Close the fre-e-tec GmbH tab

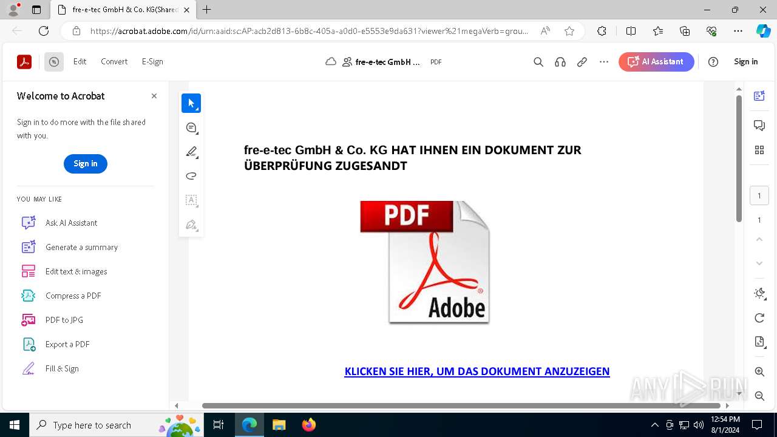(186, 10)
